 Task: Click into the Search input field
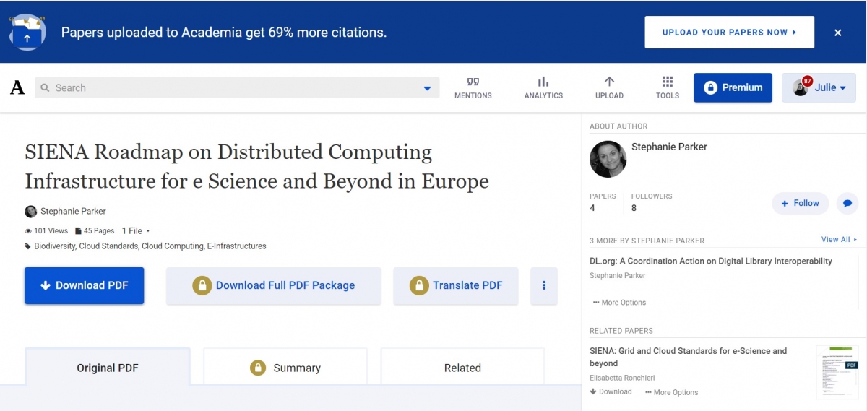[237, 88]
